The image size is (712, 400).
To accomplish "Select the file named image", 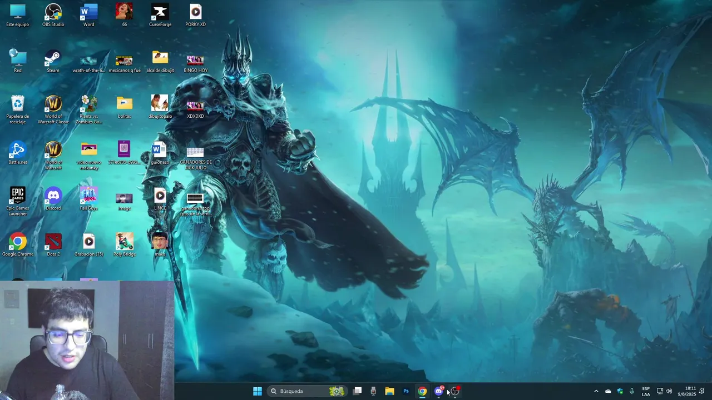I will click(124, 201).
